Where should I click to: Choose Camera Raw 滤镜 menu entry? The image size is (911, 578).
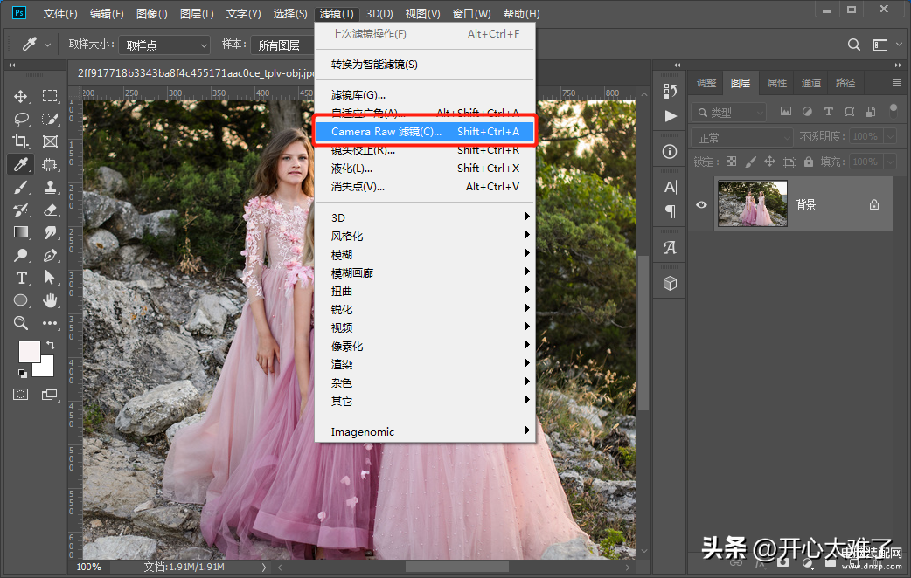(x=425, y=132)
